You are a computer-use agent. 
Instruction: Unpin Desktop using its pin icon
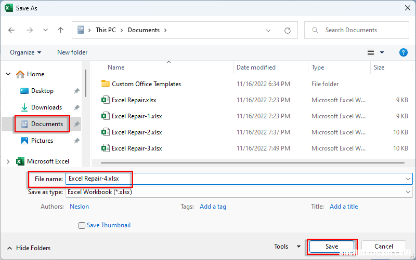pos(76,91)
